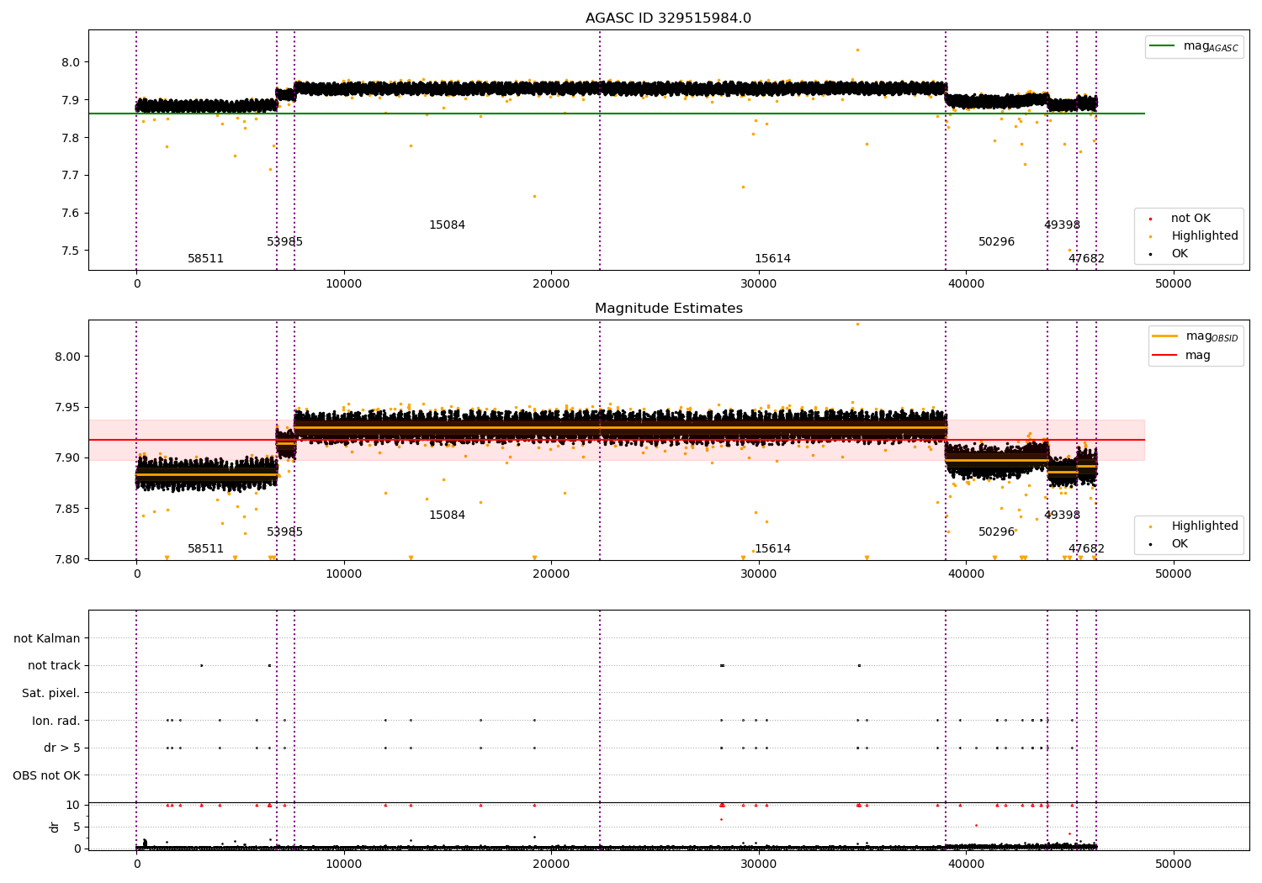
Task: Click y-tick 8.0 on the top plot
Action: [71, 62]
